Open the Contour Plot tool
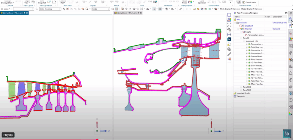The width and height of the screenshot is (293, 140). pyautogui.click(x=63, y=2)
